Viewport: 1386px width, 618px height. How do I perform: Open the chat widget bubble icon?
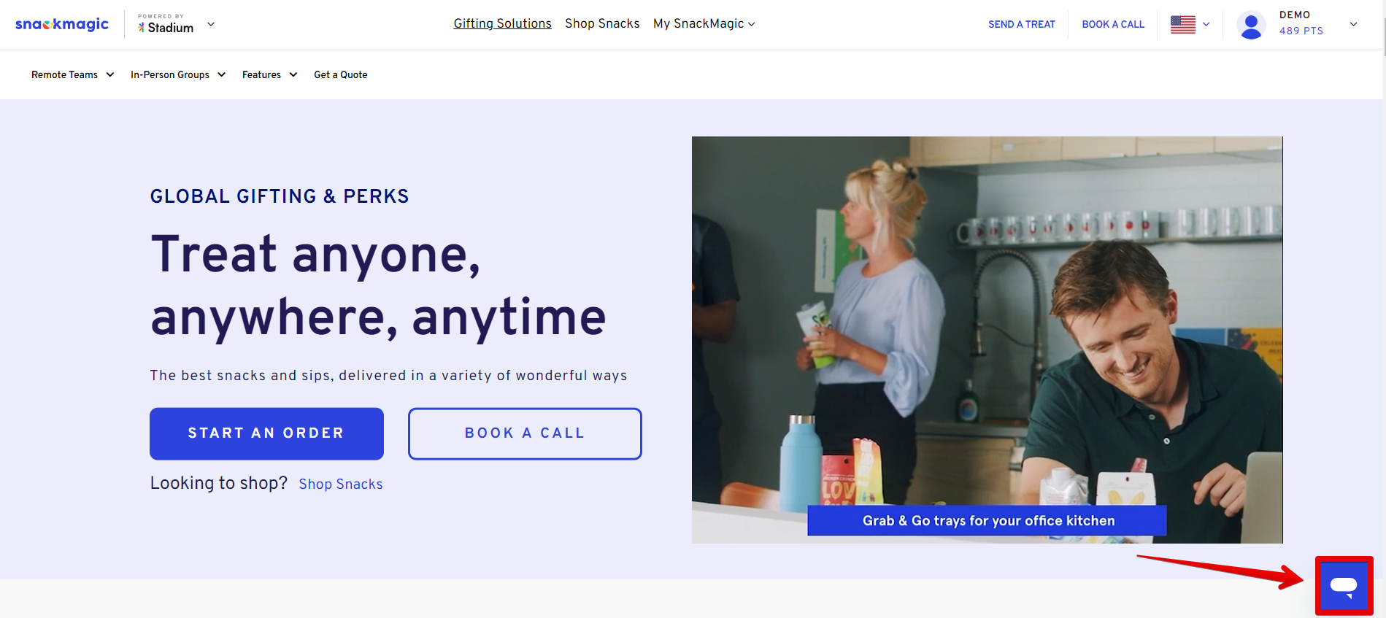point(1343,585)
